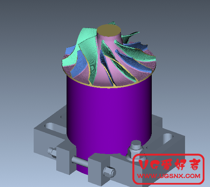Select the horizontal clamp rod between blocks
Screen dimensions: 210x187
click(80, 162)
